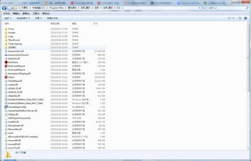The height and width of the screenshot is (161, 251).
Task: Select the Client application icon
Action: point(6,77)
